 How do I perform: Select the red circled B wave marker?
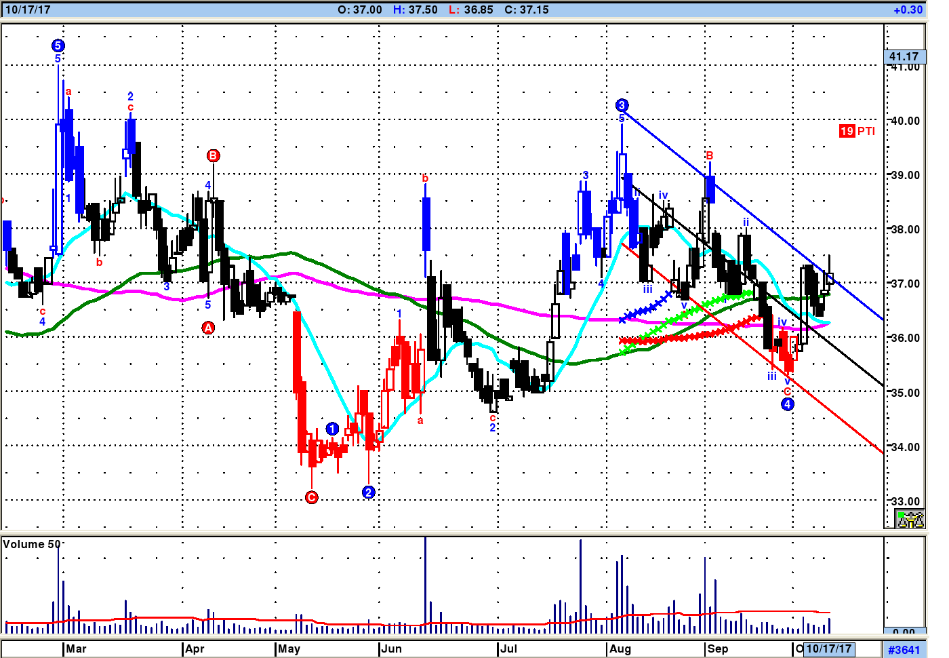tap(213, 155)
